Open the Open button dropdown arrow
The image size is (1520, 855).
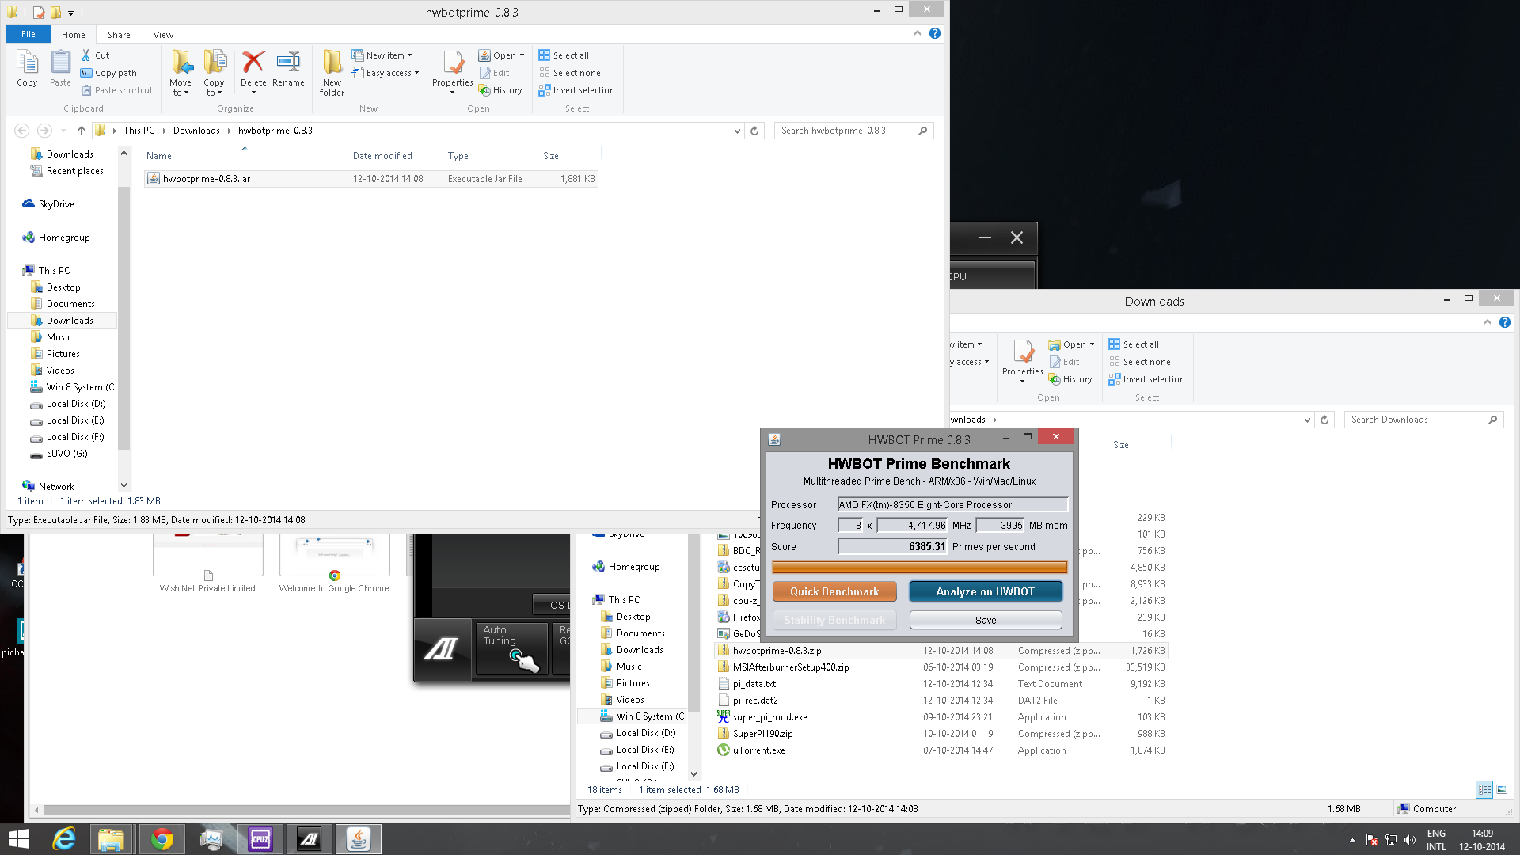pos(522,55)
